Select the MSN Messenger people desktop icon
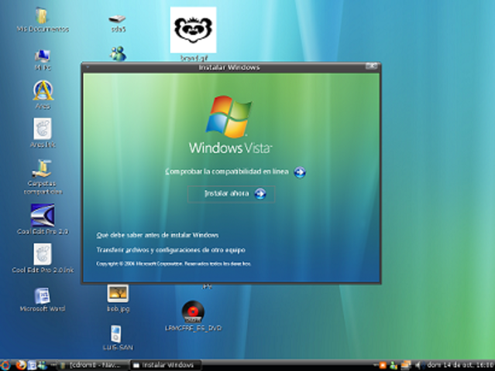Viewport: 495px width, 371px height. pos(118,54)
